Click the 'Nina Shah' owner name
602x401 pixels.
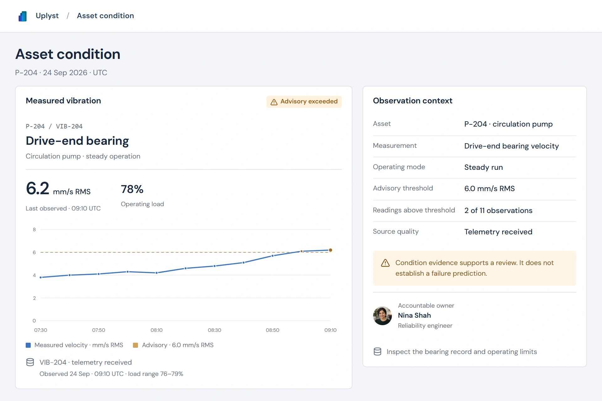coord(414,315)
